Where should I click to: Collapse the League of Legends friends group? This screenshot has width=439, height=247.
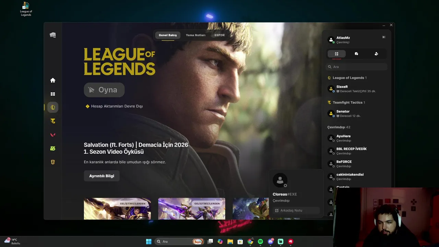click(x=347, y=78)
